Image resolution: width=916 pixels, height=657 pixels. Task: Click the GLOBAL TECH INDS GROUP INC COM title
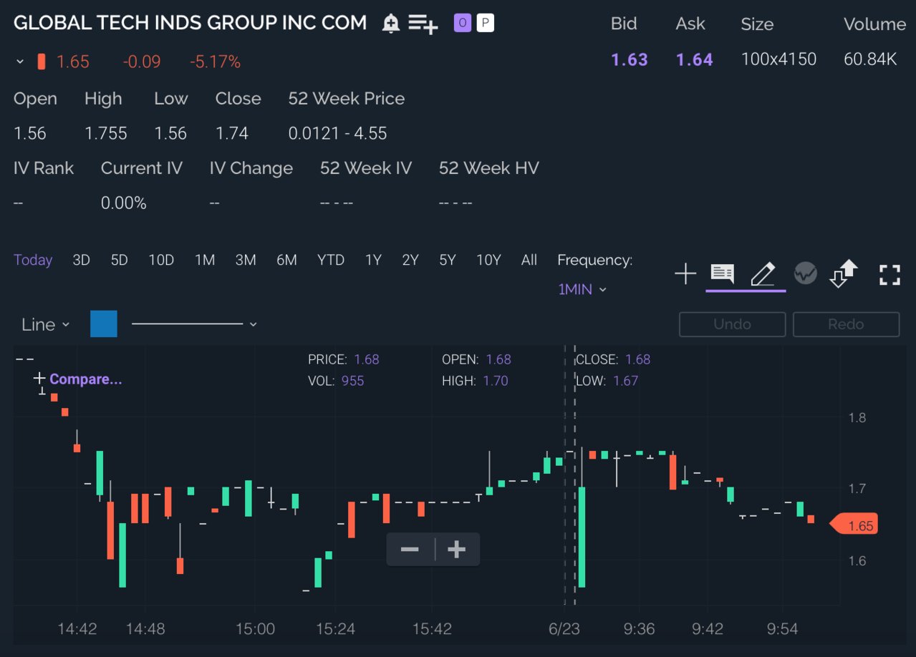191,23
